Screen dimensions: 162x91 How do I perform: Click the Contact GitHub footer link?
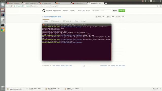104,66
